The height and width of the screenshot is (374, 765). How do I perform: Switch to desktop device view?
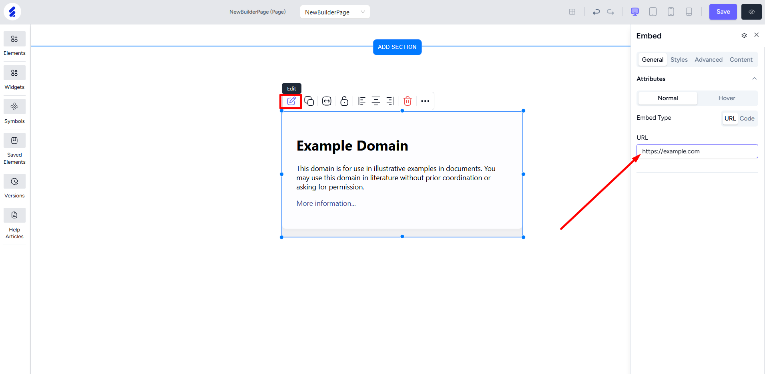click(x=635, y=12)
